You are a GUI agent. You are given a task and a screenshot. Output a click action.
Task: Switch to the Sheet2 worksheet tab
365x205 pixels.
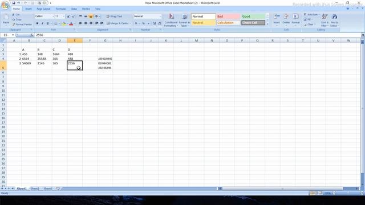[x=35, y=188]
